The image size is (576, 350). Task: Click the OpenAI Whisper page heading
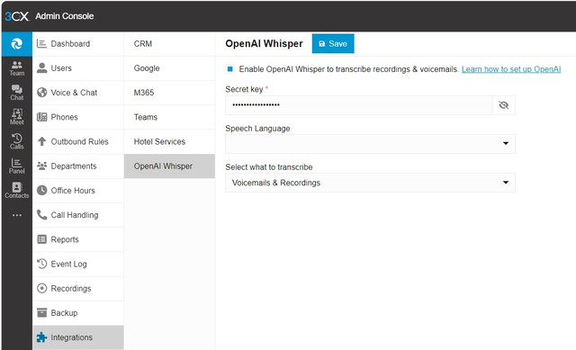click(264, 44)
